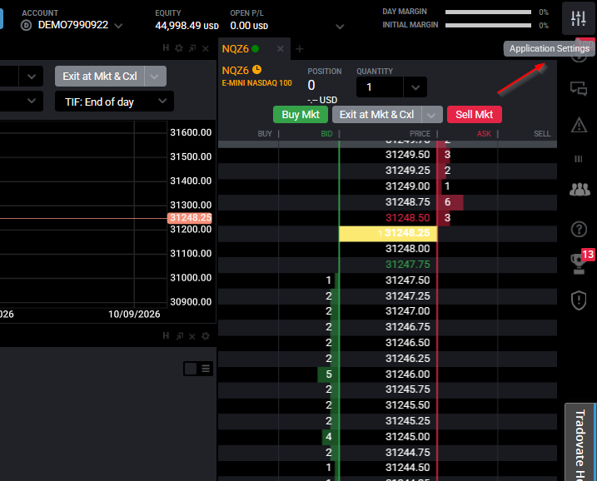This screenshot has width=597, height=481.
Task: Click the 10/09/2026 chart date label
Action: [x=134, y=315]
